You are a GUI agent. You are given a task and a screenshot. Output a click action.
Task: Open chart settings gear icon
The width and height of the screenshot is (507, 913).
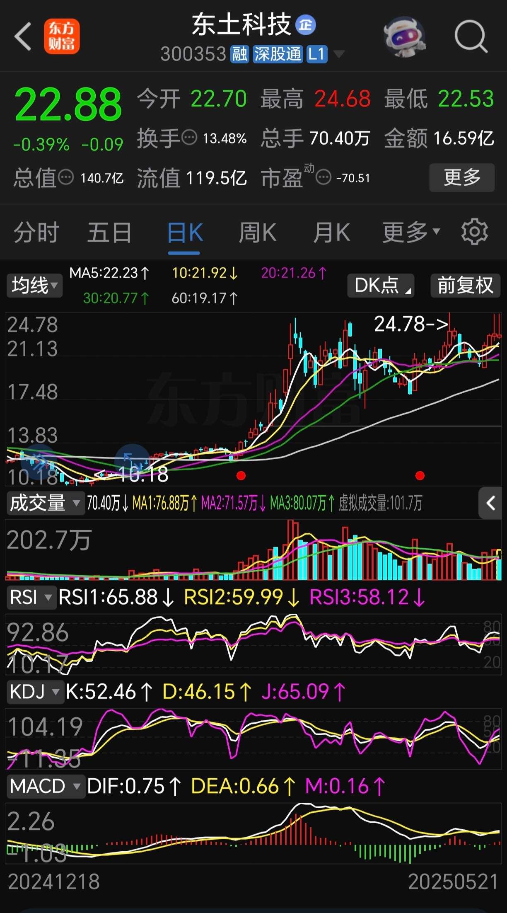475,232
